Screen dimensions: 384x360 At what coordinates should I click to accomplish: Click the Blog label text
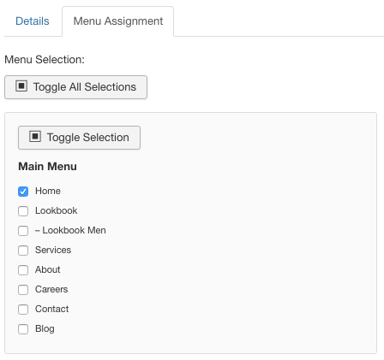point(45,328)
